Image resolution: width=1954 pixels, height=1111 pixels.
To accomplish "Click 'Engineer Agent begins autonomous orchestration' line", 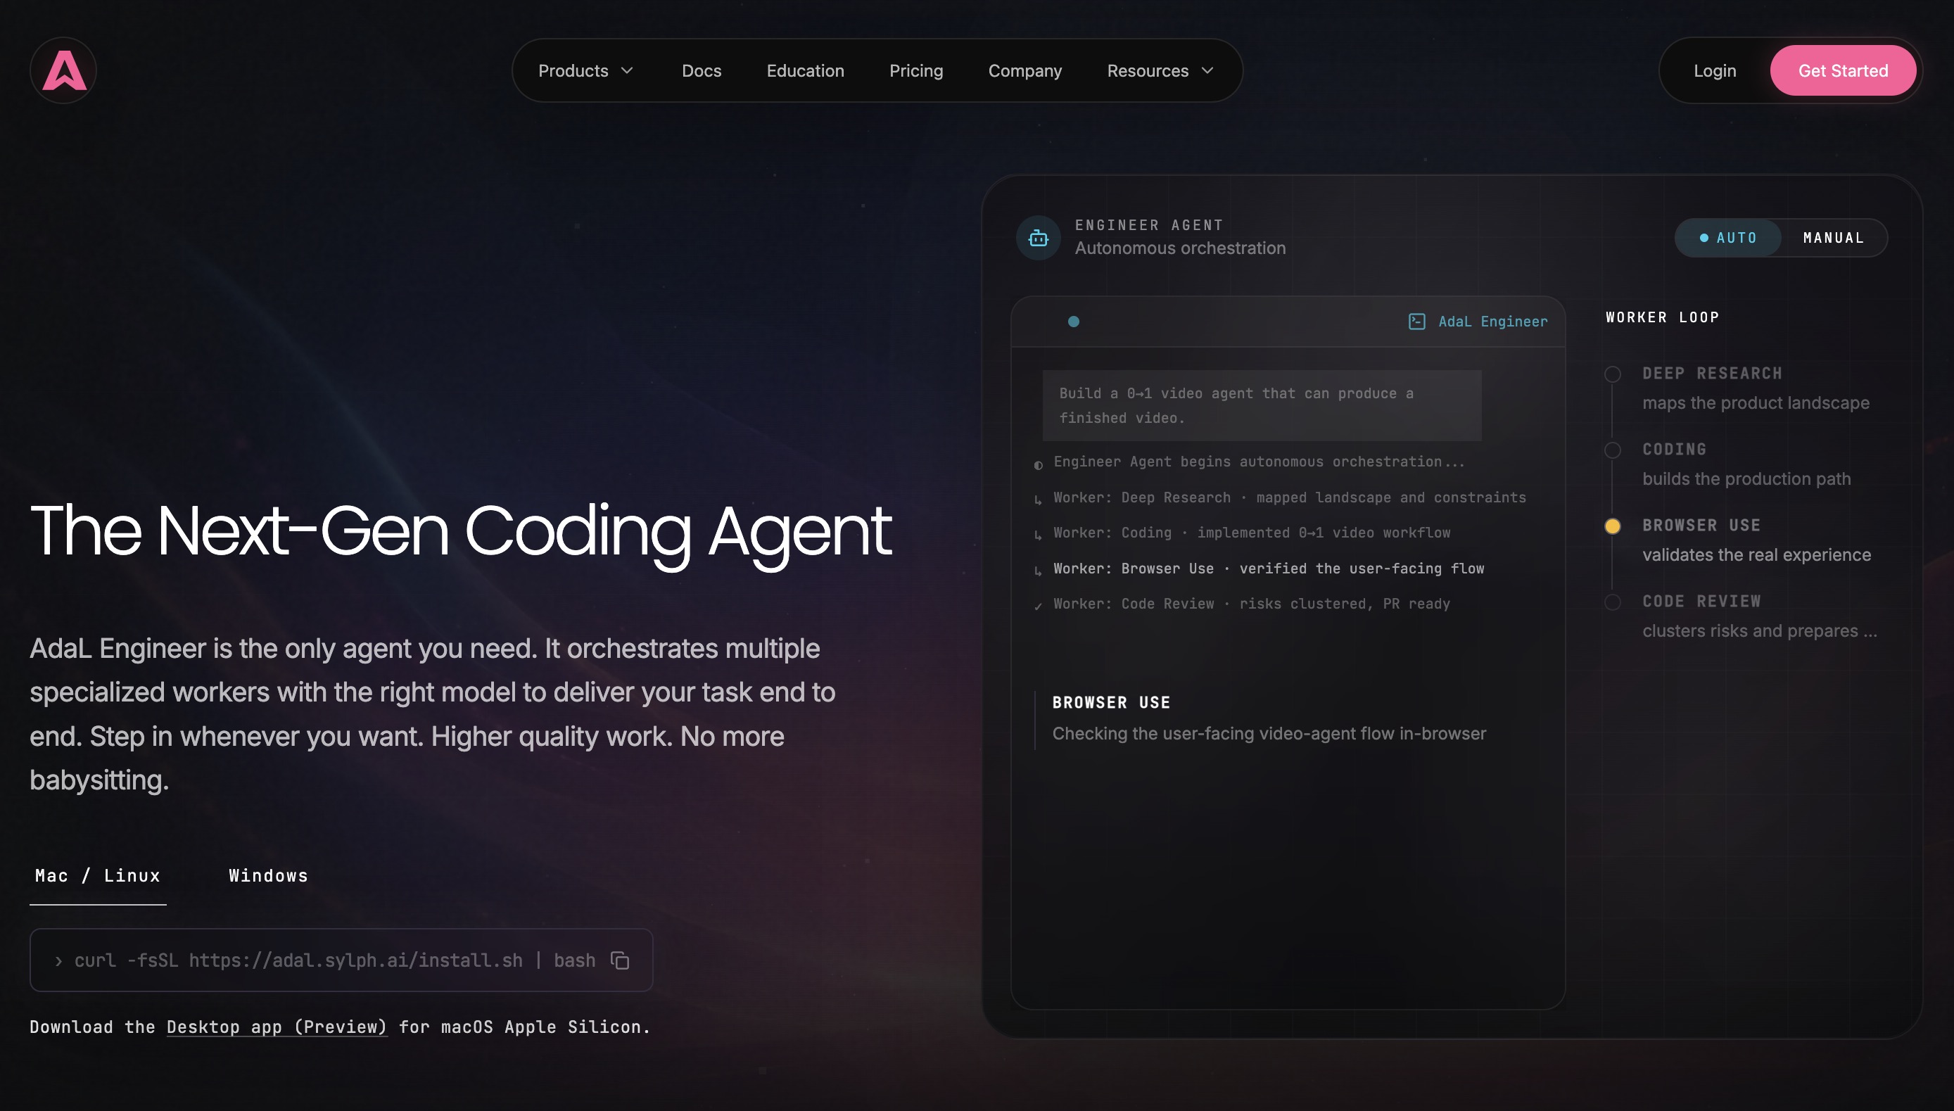I will tap(1259, 462).
